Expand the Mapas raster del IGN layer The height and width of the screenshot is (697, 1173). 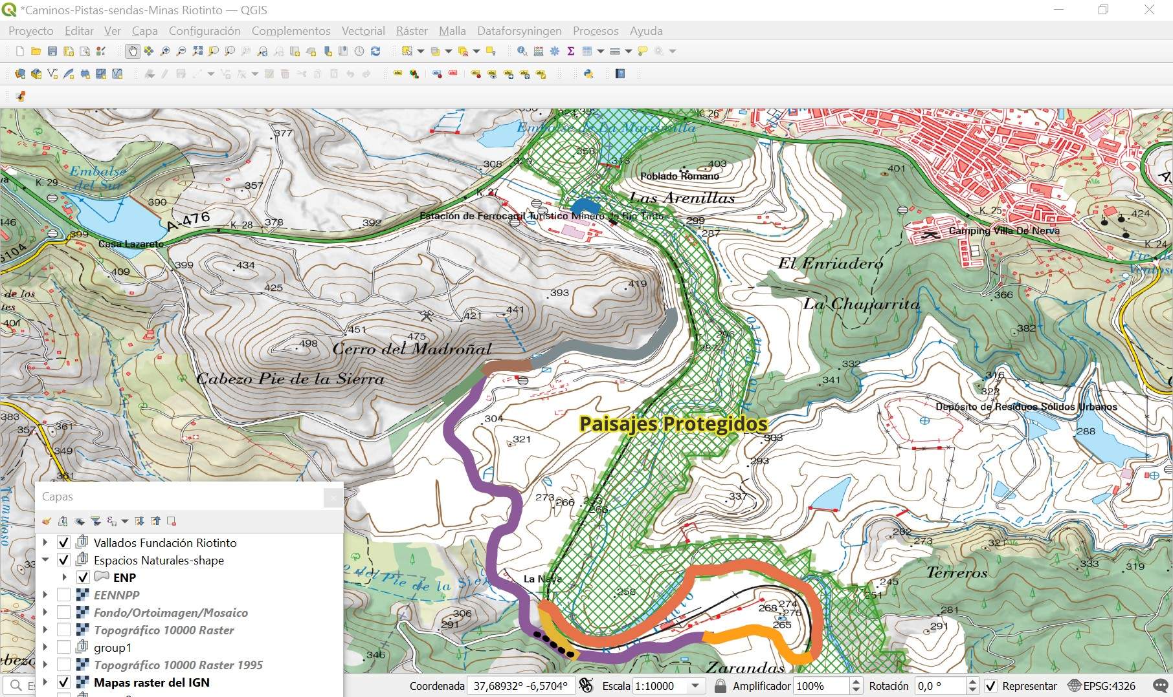pyautogui.click(x=45, y=682)
